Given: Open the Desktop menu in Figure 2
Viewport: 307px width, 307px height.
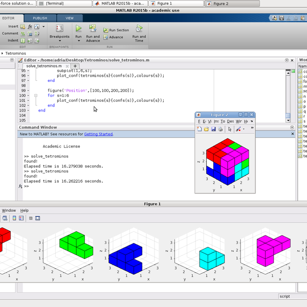Looking at the screenshot, I should 230,121.
